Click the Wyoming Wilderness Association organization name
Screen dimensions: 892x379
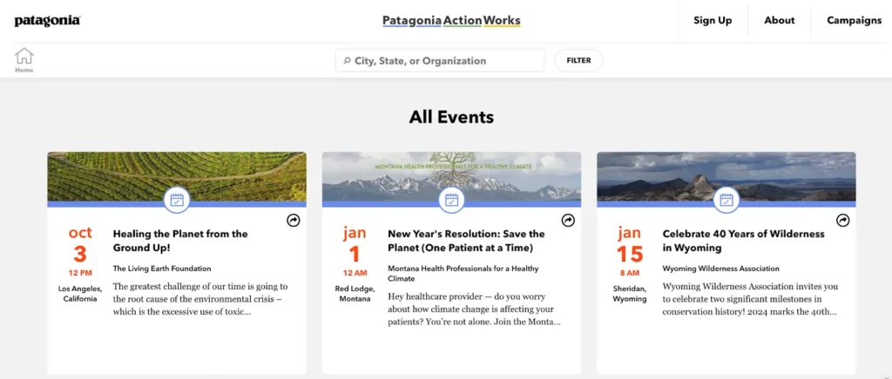(x=720, y=269)
